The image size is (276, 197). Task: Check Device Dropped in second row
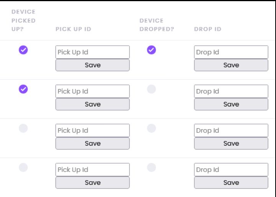(151, 89)
